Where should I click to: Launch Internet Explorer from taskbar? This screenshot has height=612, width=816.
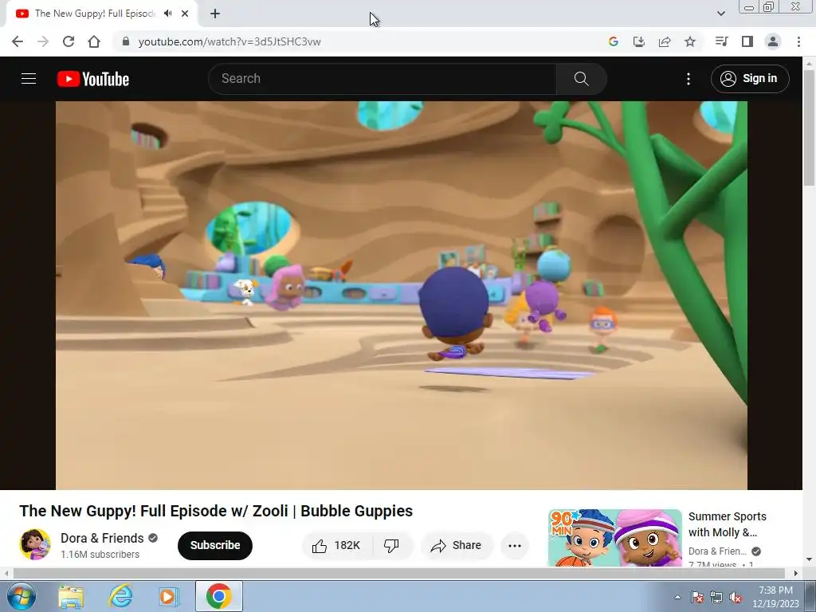(120, 596)
